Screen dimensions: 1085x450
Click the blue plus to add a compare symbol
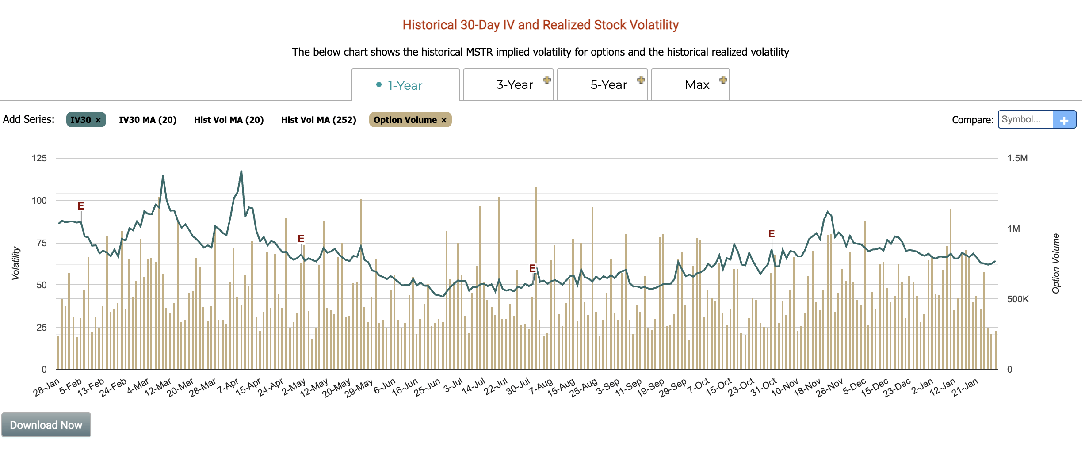(1066, 119)
